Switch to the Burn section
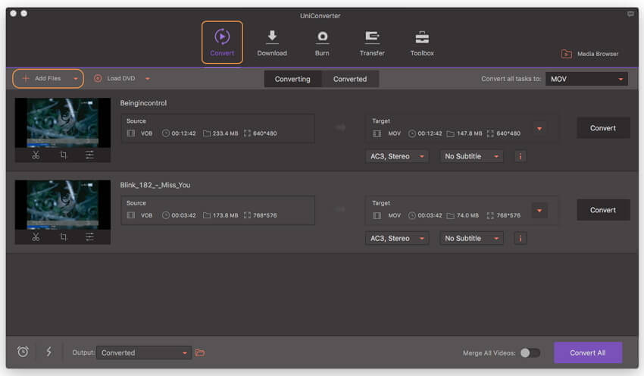The image size is (644, 376). tap(322, 42)
